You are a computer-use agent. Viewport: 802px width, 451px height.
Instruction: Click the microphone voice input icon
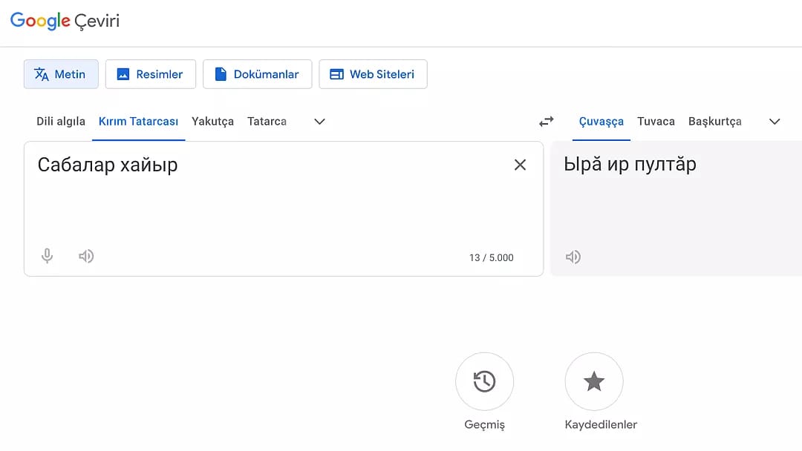48,257
